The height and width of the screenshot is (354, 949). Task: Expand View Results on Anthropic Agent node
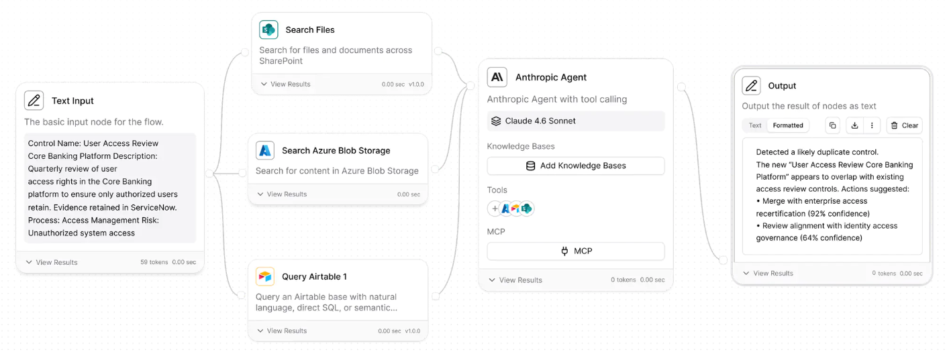click(515, 280)
